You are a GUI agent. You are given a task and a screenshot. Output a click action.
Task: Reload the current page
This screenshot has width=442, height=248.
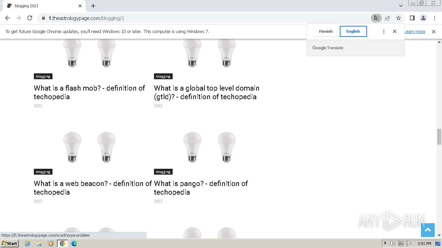[x=30, y=18]
